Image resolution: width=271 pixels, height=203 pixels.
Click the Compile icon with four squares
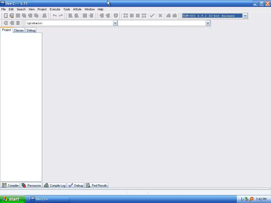(x=126, y=16)
